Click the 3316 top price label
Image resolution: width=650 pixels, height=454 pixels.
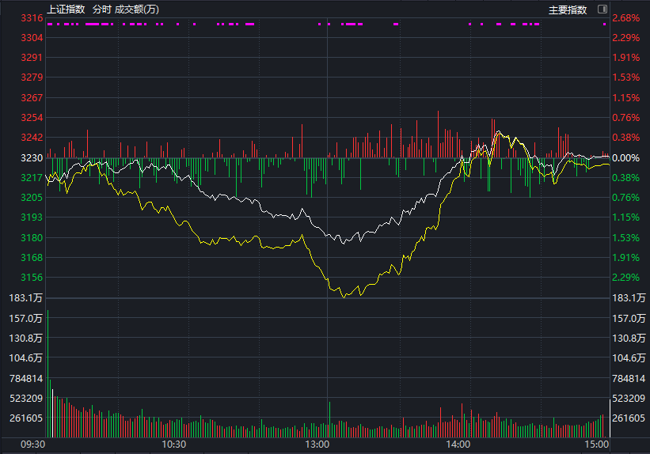[x=32, y=18]
